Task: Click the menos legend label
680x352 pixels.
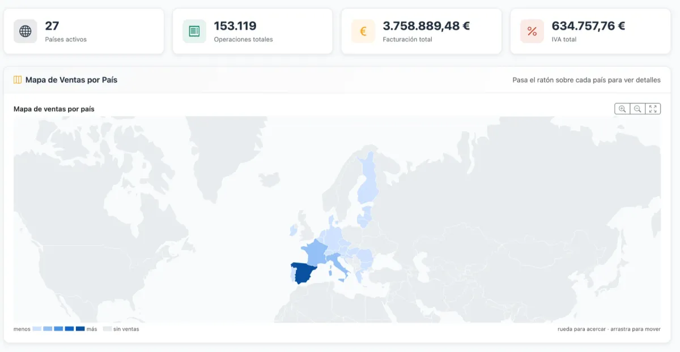Action: [22, 329]
